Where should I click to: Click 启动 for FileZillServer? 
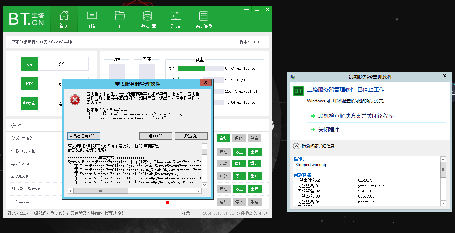tap(223, 189)
